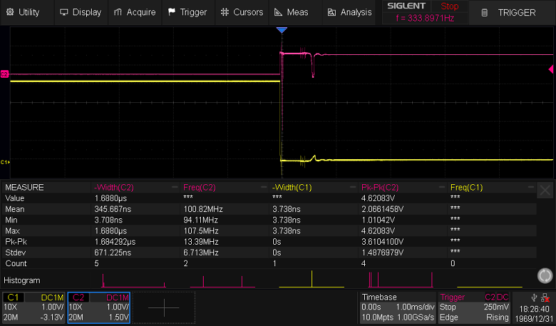Open the Utility menu

click(x=24, y=12)
